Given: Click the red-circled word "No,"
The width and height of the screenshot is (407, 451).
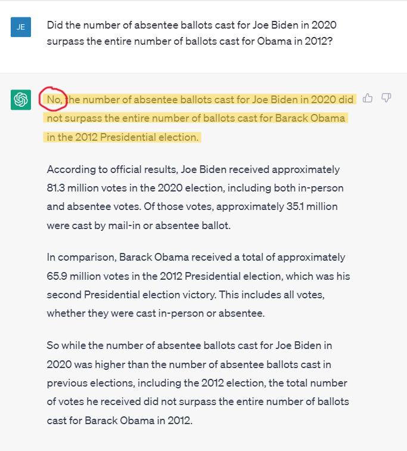Looking at the screenshot, I should [54, 100].
